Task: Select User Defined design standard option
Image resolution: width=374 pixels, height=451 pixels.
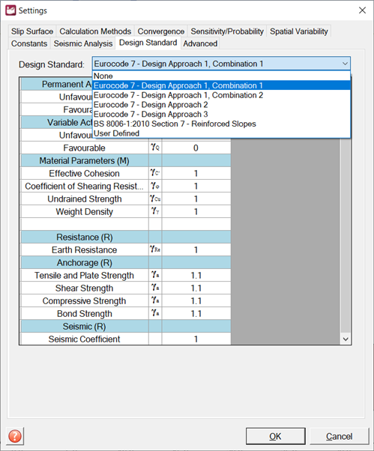Action: pos(221,133)
